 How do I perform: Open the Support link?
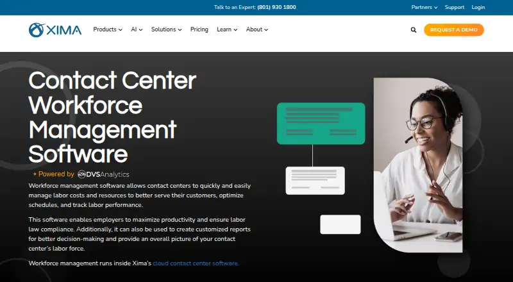coord(455,7)
